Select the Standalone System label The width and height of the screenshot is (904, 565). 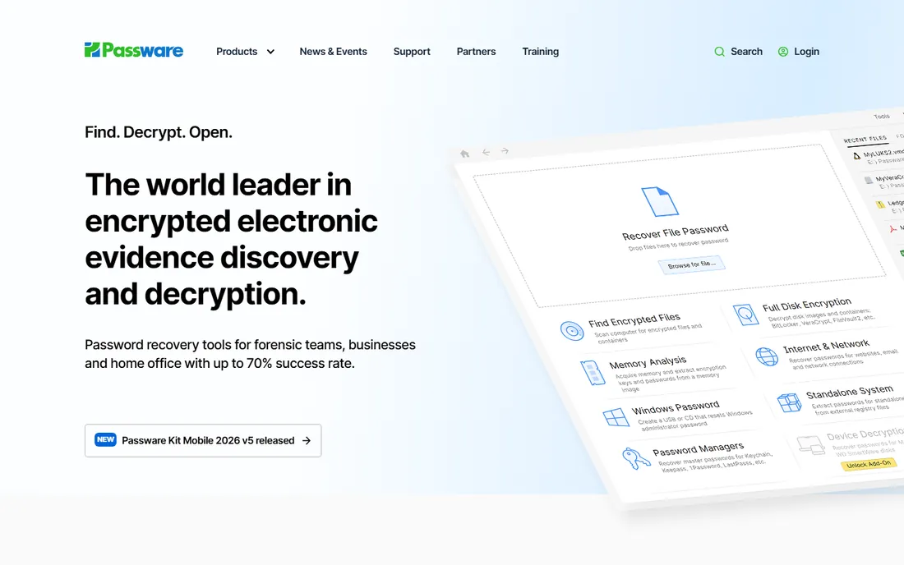point(850,392)
